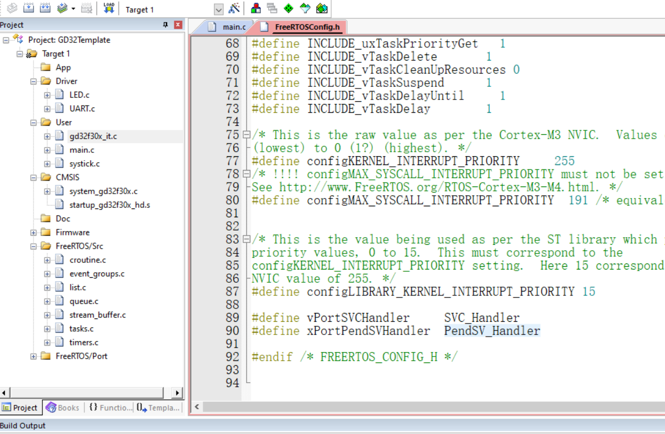Select the FreeRTOSConfig.h editor tab
Screen dimensions: 665x434
tap(300, 27)
